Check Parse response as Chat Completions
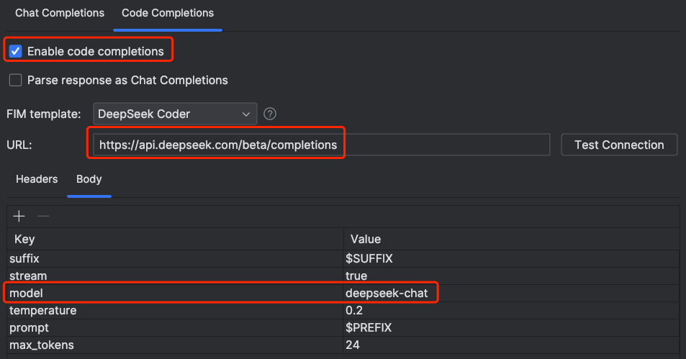Viewport: 686px width, 359px height. [x=15, y=81]
